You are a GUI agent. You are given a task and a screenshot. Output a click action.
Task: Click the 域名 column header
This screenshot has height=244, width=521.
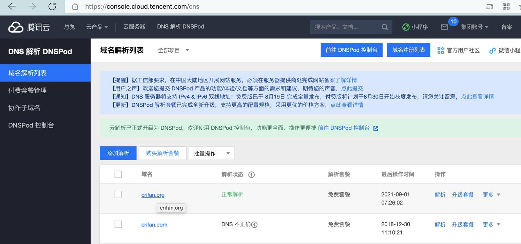pyautogui.click(x=147, y=174)
